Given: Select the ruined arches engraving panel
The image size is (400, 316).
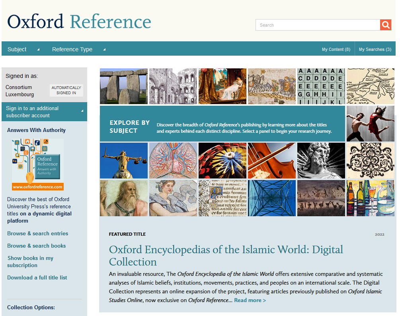Looking at the screenshot, I should click(x=173, y=86).
